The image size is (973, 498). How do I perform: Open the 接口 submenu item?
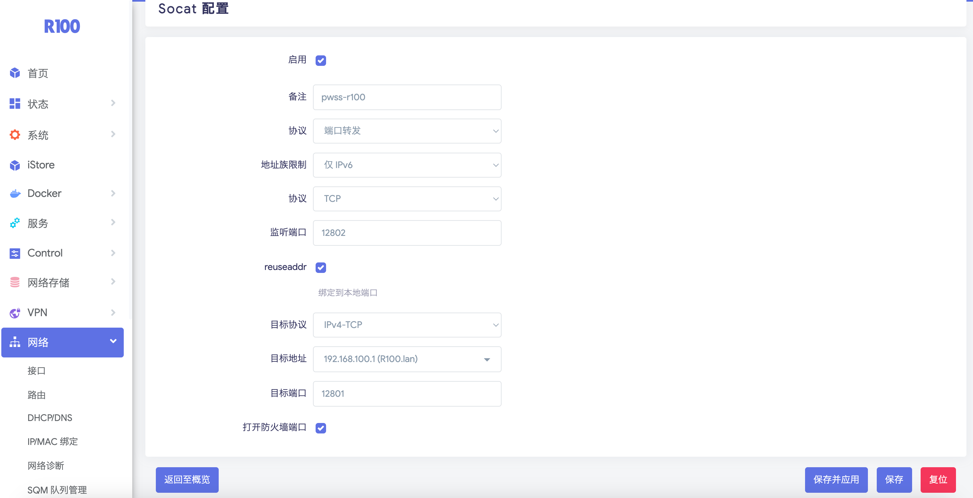click(36, 371)
